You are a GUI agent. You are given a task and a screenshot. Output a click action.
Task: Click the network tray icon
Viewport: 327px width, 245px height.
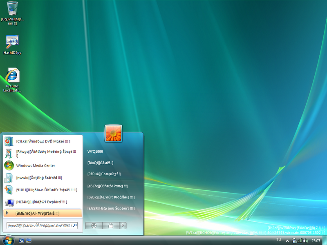(x=294, y=241)
